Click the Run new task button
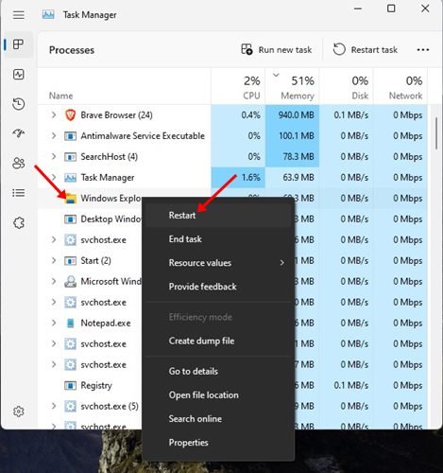443x473 pixels. tap(277, 49)
